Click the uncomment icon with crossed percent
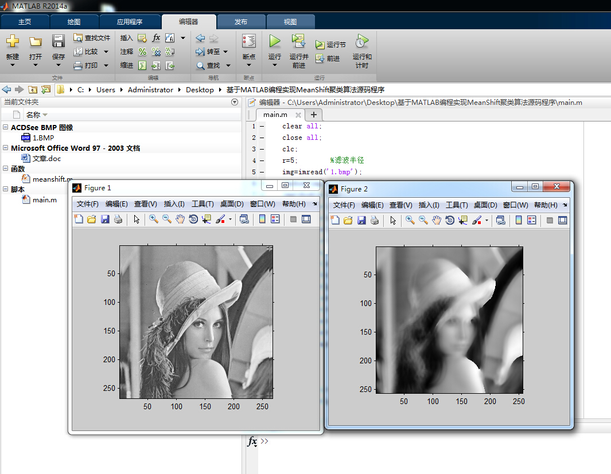Image resolution: width=611 pixels, height=474 pixels. tap(156, 52)
